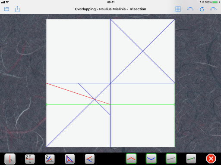Tap the share export icon
The height and width of the screenshot is (165, 221).
(17, 9)
